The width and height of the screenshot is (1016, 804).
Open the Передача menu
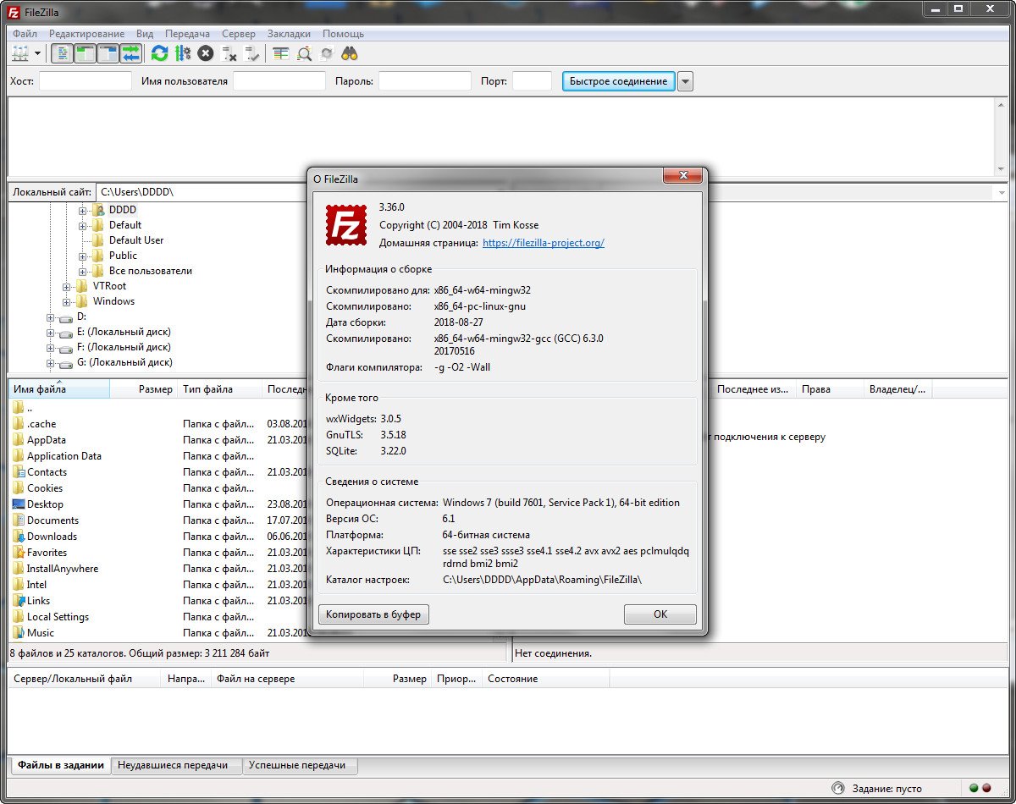click(188, 34)
